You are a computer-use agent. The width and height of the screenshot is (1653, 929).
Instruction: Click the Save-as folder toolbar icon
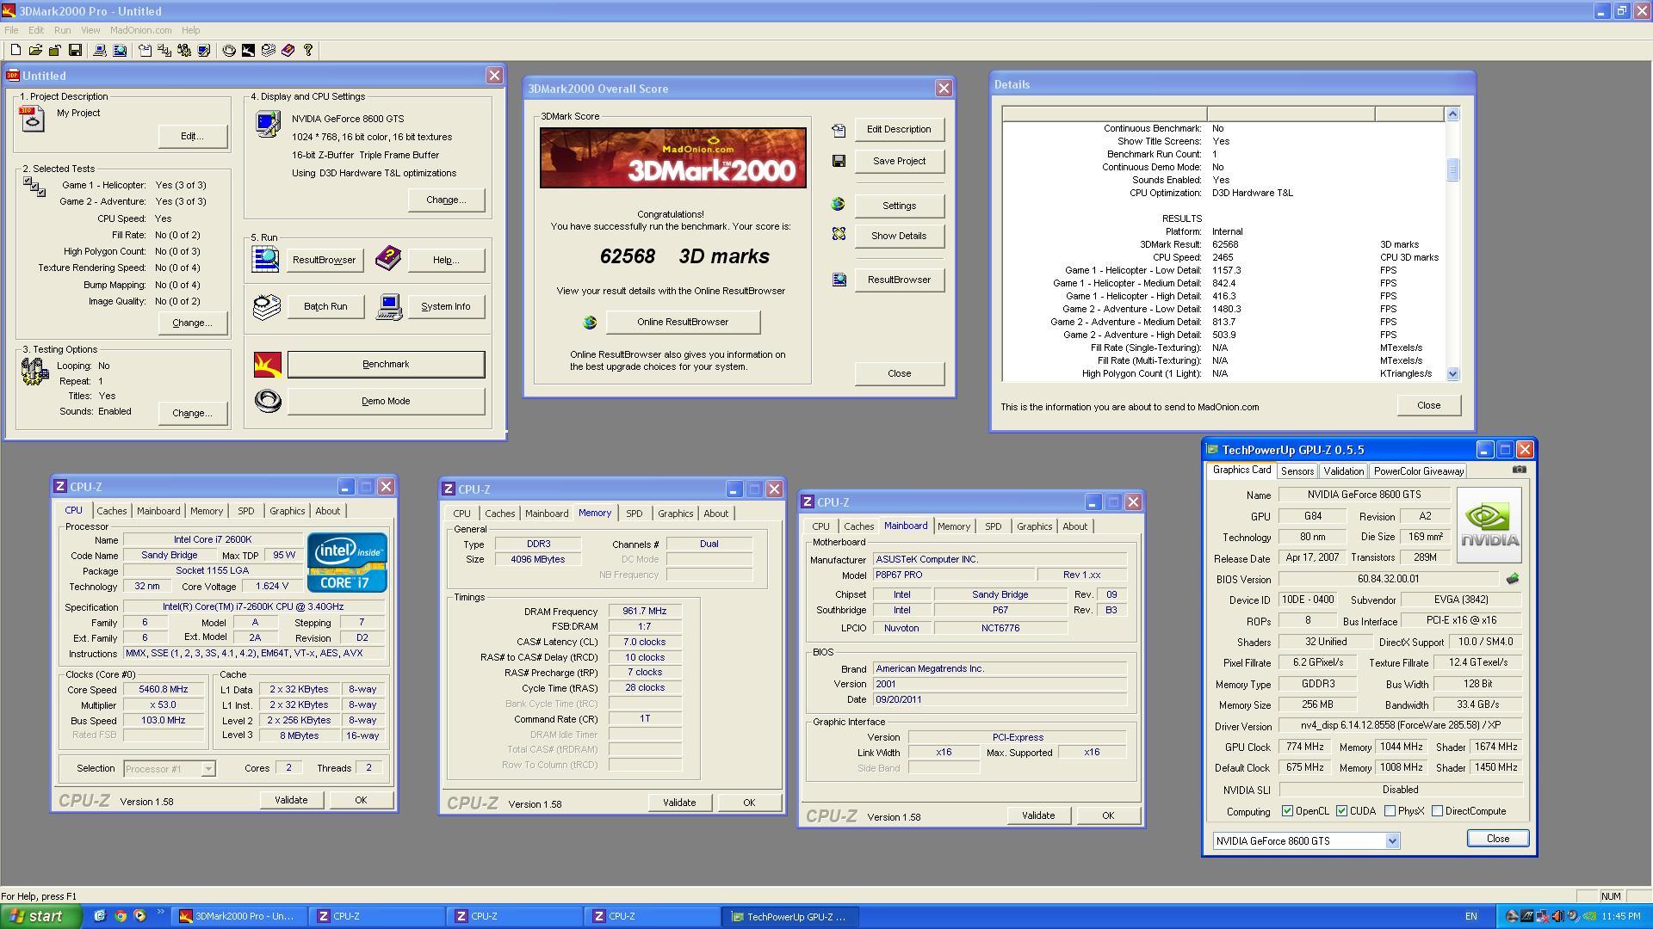pos(55,51)
